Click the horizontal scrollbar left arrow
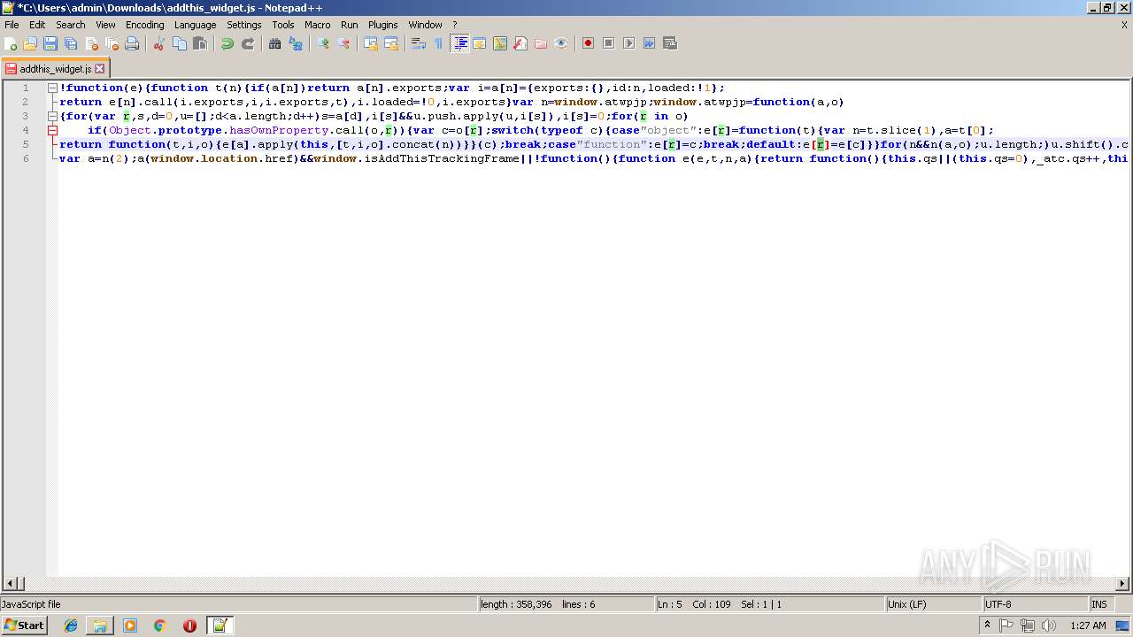This screenshot has height=637, width=1133. (x=10, y=584)
